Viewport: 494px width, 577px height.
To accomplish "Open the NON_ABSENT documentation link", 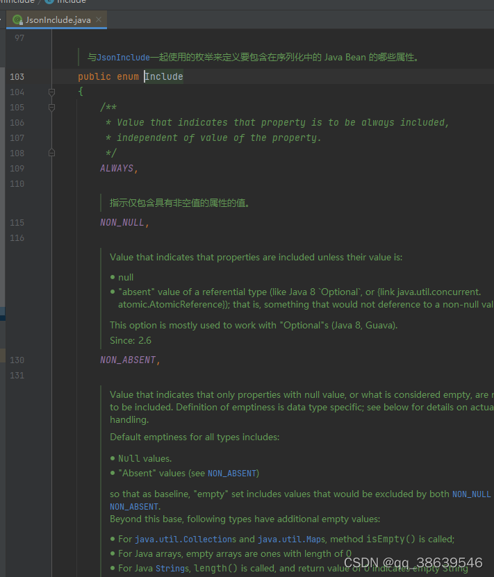I will click(x=232, y=473).
